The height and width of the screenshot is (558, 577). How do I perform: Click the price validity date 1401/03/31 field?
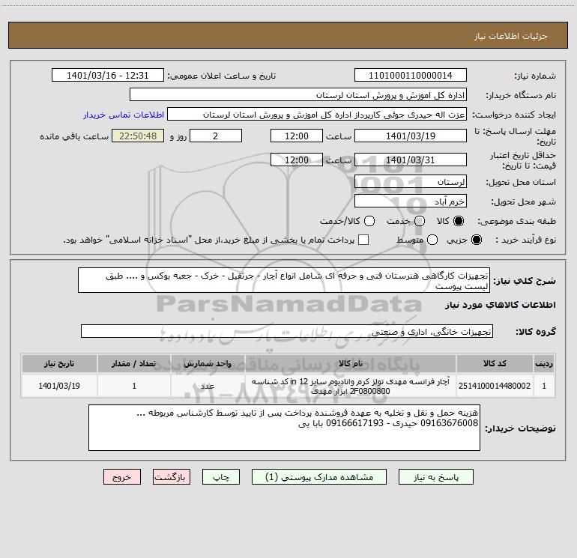pos(411,160)
